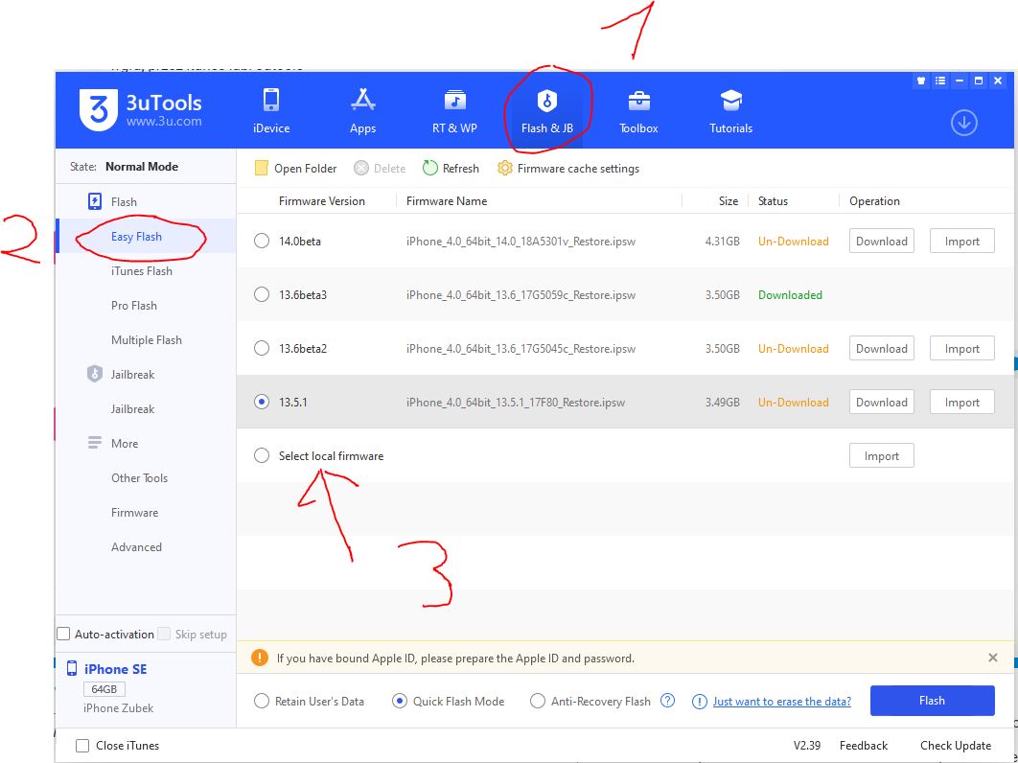
Task: Select the 14.0beta firmware radio button
Action: 262,241
